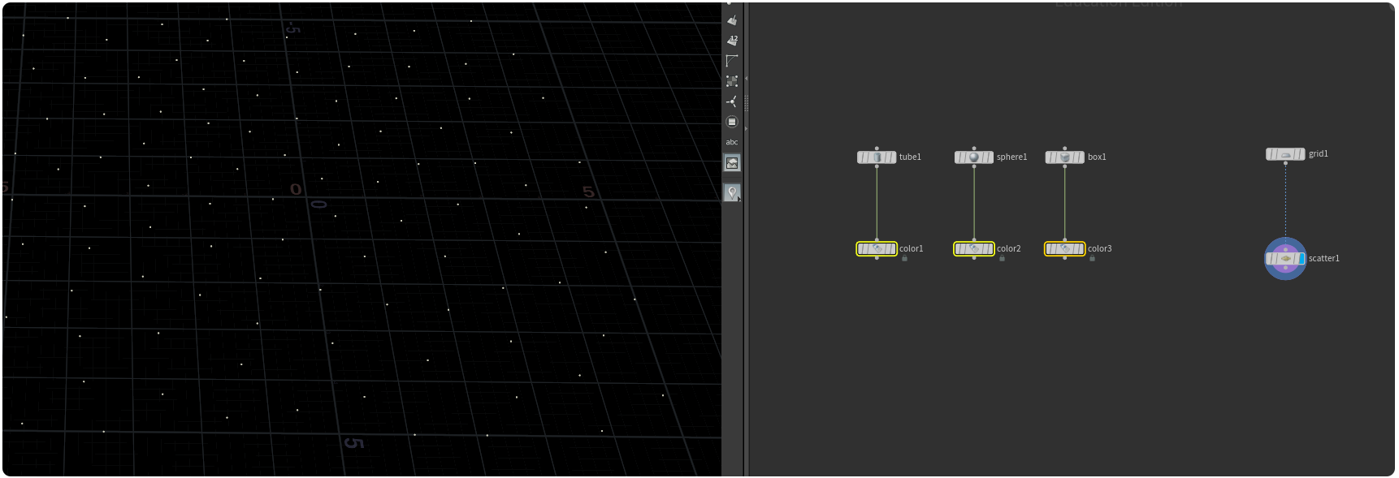The height and width of the screenshot is (478, 1399).
Task: Select the box1 node icon
Action: pyautogui.click(x=1065, y=157)
